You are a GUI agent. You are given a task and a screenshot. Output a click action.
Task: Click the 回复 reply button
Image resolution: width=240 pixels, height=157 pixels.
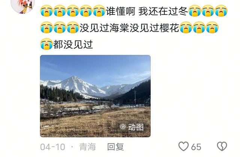pos(115,147)
